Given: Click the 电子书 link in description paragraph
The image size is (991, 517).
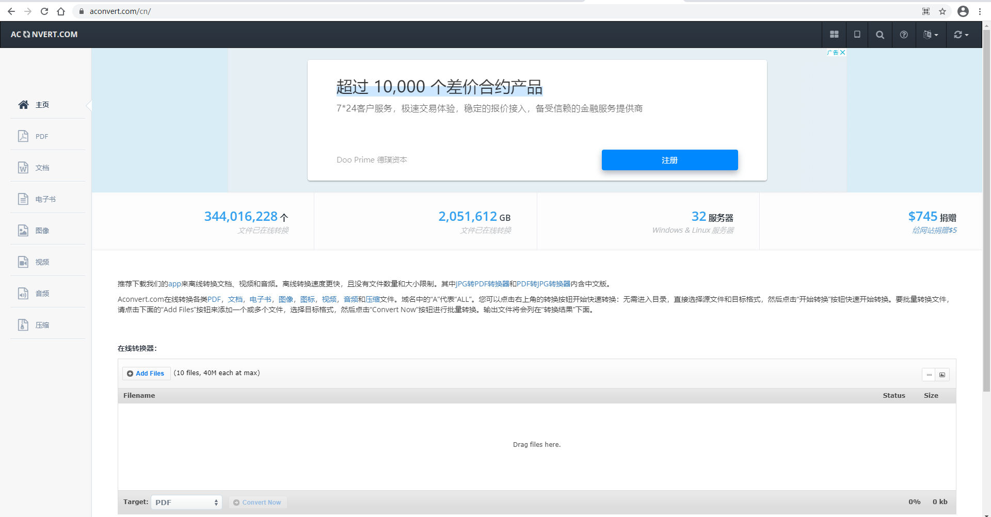Looking at the screenshot, I should [x=260, y=299].
